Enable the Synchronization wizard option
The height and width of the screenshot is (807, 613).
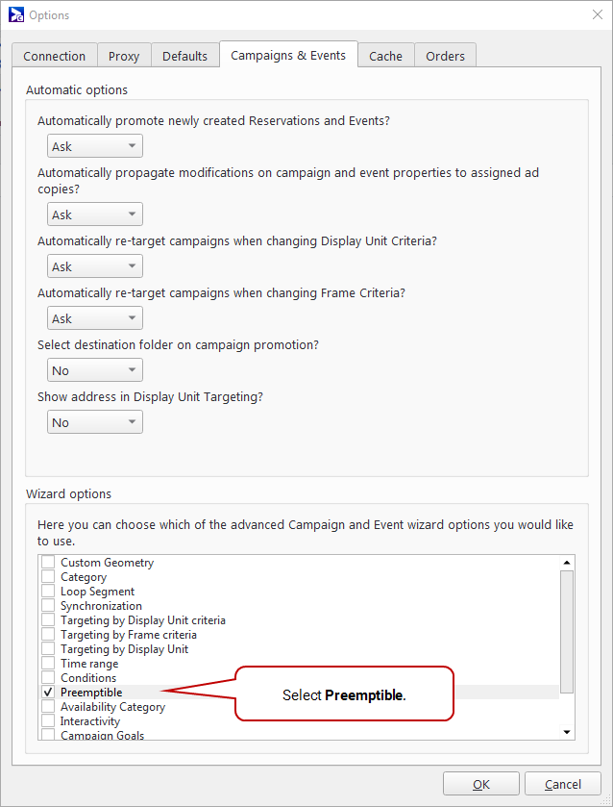click(x=48, y=606)
